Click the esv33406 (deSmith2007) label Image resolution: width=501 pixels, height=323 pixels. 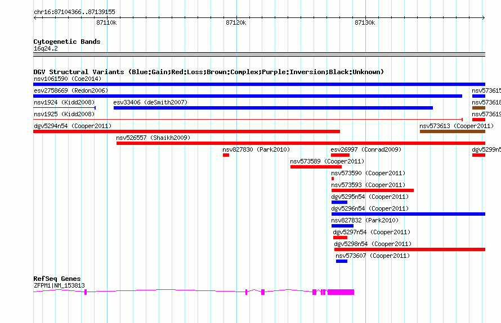(150, 102)
